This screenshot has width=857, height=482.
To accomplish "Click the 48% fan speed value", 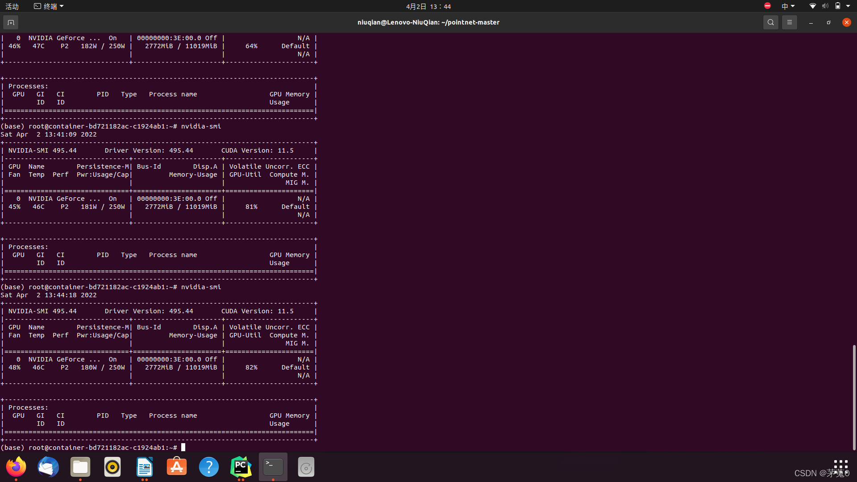I will pyautogui.click(x=14, y=367).
